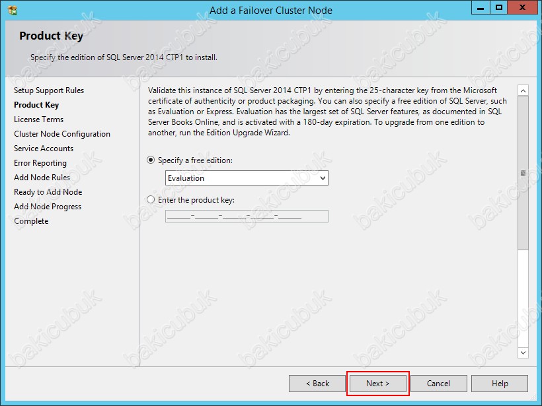Select the Specify a free edition radio button
The width and height of the screenshot is (542, 406).
click(151, 160)
